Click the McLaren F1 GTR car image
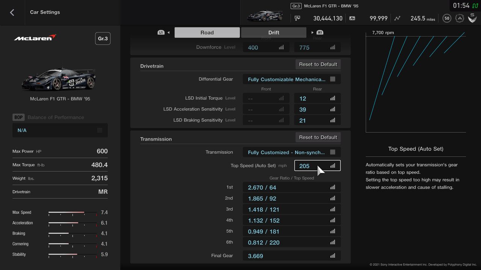The image size is (481, 270). coord(59,79)
